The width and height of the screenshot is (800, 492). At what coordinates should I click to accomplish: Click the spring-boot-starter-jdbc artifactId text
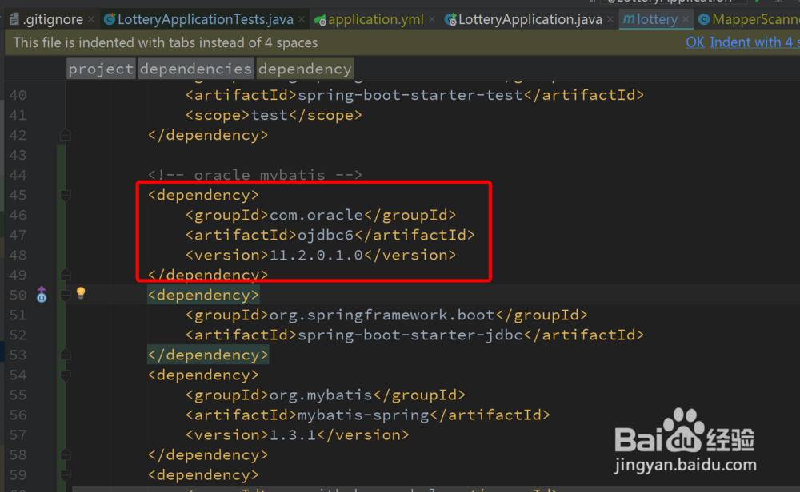tap(410, 335)
